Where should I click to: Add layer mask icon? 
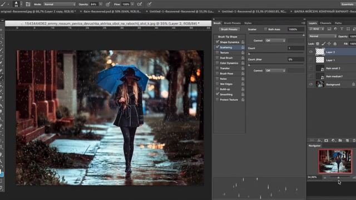coord(327,141)
